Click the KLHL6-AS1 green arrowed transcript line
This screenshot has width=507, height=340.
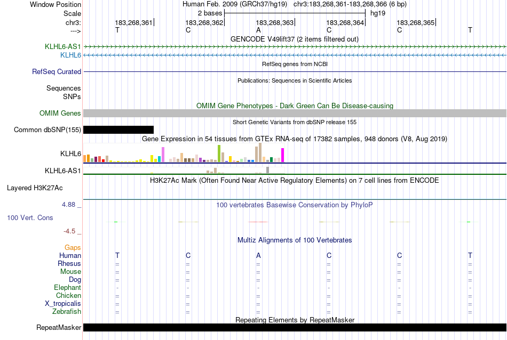pyautogui.click(x=295, y=47)
